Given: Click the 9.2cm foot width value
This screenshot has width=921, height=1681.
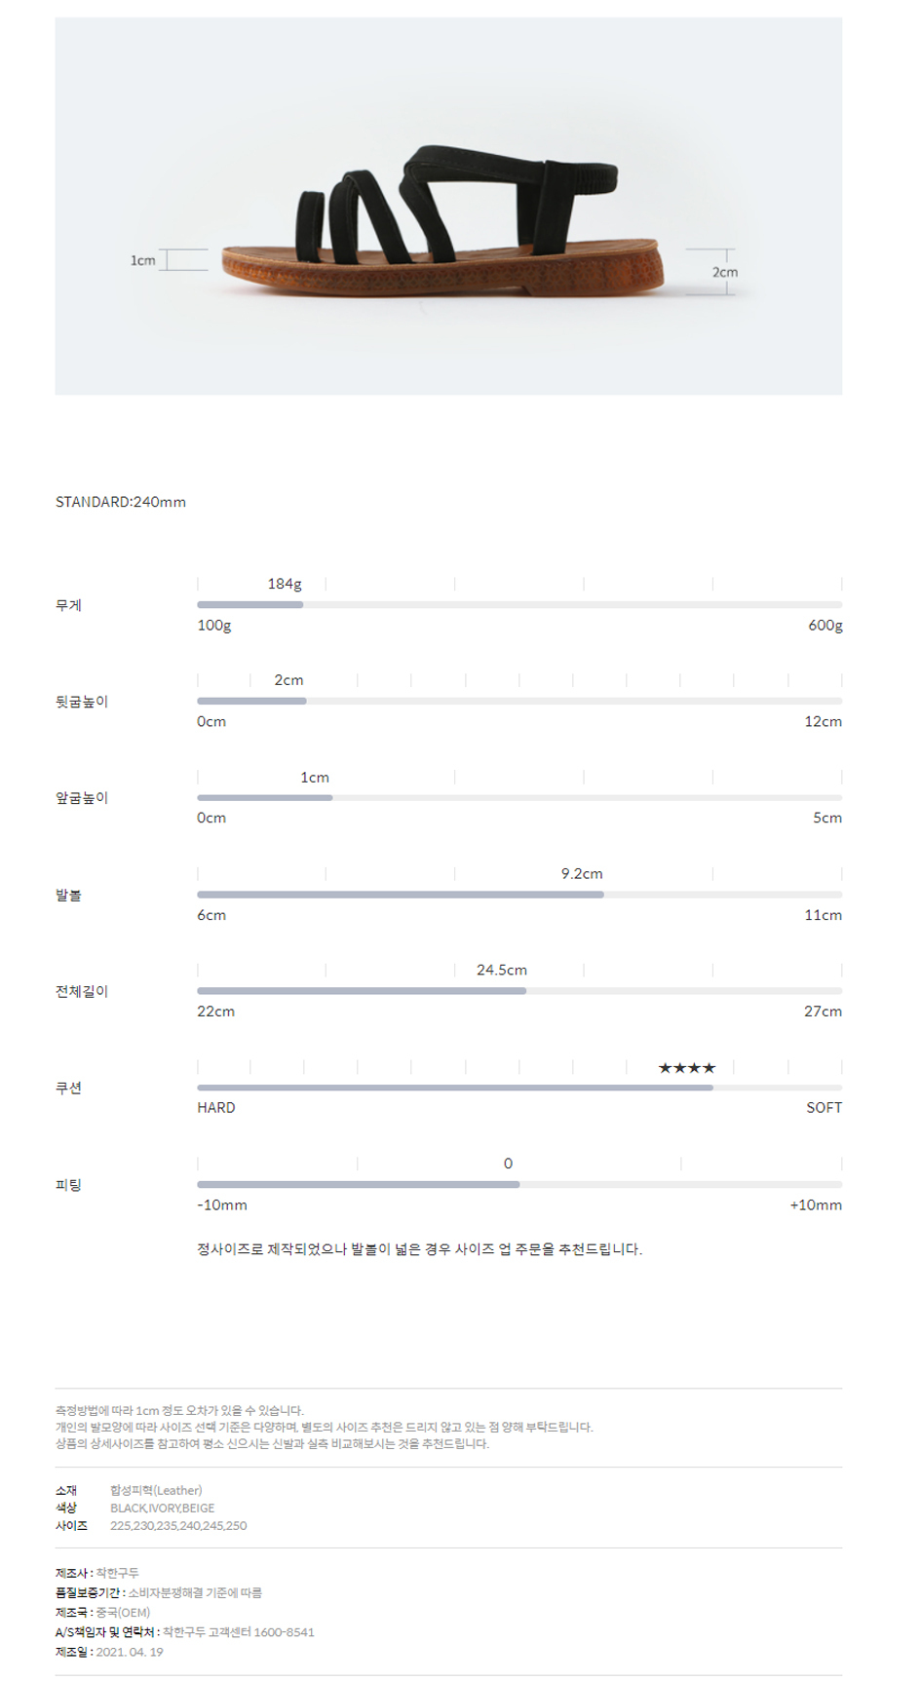Looking at the screenshot, I should (582, 874).
